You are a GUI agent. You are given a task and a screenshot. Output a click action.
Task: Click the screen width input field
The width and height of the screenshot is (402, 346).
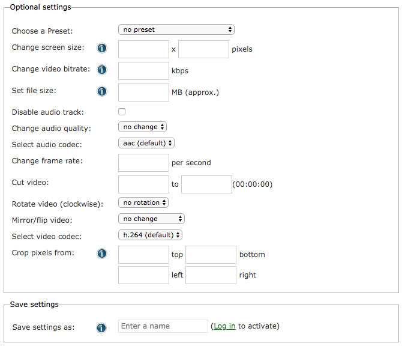pyautogui.click(x=144, y=49)
